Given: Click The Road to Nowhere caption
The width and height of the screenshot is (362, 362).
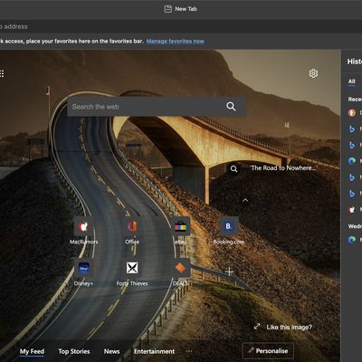Looking at the screenshot, I should coord(283,168).
